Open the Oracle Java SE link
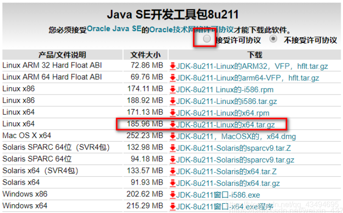 pos(114,29)
